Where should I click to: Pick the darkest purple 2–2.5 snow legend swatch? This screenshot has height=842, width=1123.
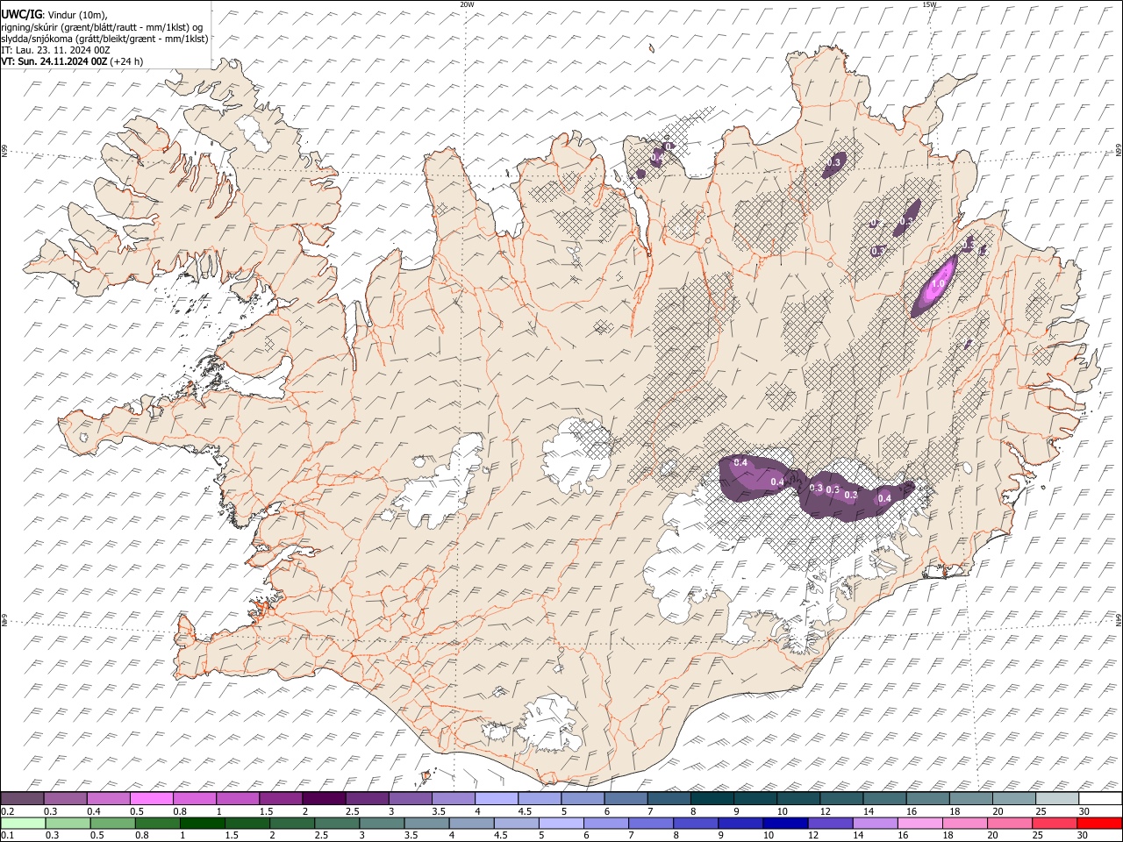(324, 799)
